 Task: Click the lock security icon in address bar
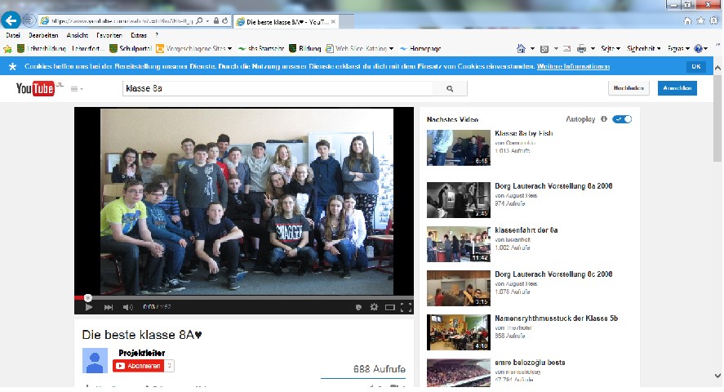point(216,20)
